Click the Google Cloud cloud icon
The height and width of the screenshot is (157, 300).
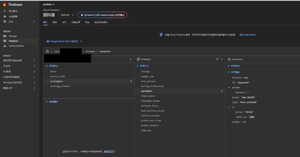click(48, 41)
